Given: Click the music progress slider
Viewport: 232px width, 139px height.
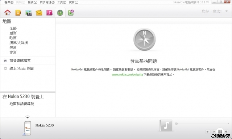Looking at the screenshot, I should (202, 124).
